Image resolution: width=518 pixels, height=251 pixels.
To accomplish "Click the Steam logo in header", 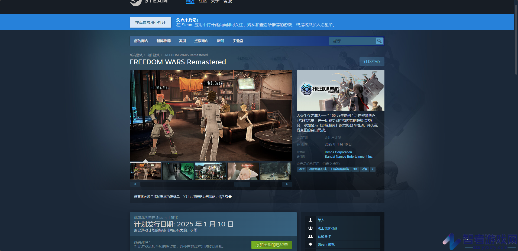I will (149, 2).
